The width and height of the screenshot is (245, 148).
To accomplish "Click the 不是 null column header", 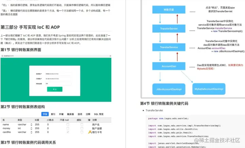I will click(65, 120).
